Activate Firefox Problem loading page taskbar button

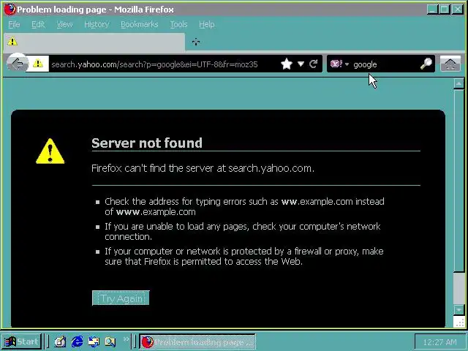pyautogui.click(x=197, y=341)
